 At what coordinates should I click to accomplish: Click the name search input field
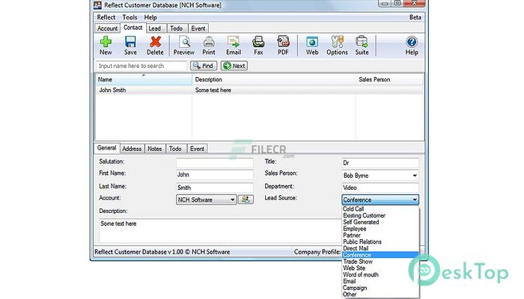tap(141, 66)
